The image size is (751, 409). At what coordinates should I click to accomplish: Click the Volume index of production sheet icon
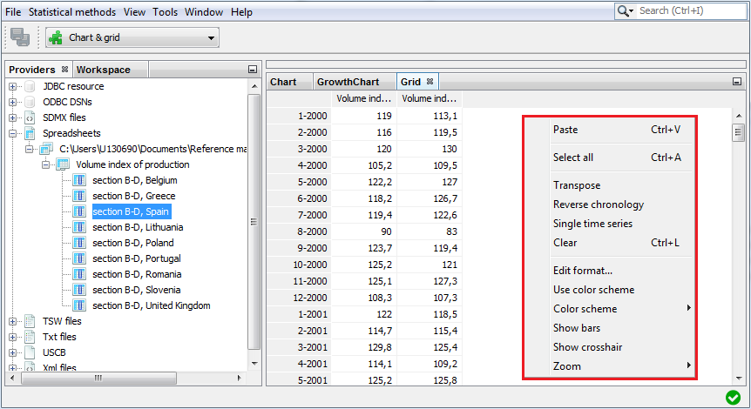pyautogui.click(x=64, y=164)
